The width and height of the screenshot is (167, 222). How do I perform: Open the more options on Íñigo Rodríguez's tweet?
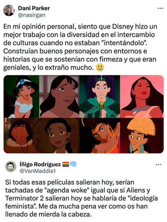tap(159, 165)
